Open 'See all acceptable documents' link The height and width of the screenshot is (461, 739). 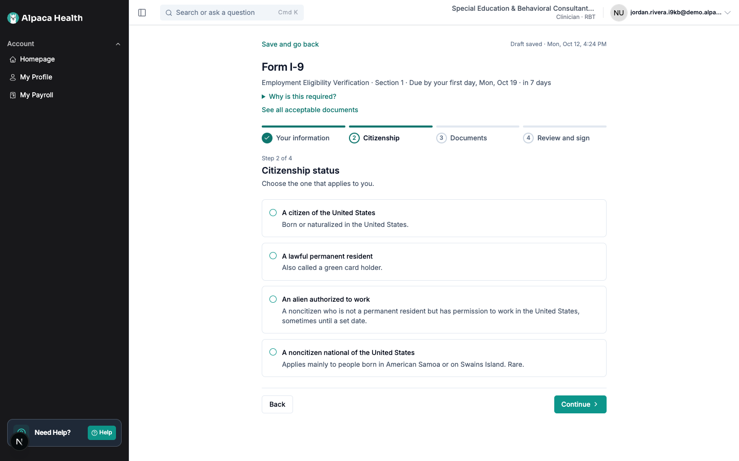(x=310, y=110)
